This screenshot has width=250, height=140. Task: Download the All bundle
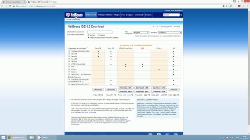[173, 90]
